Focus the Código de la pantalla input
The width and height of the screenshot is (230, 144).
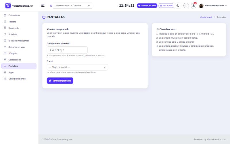[x=67, y=50]
